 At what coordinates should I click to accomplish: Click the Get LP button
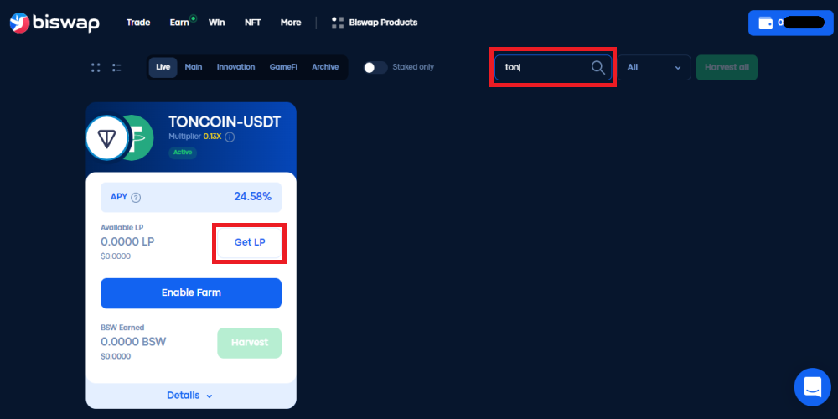coord(250,242)
